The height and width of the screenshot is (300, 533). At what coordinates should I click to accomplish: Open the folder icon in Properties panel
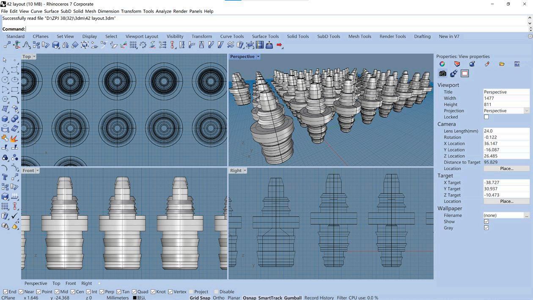pyautogui.click(x=502, y=64)
